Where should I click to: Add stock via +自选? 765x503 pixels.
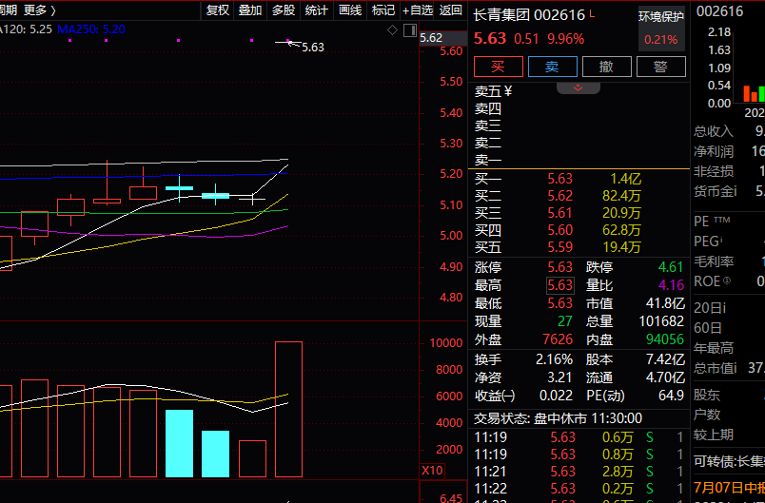[x=418, y=10]
